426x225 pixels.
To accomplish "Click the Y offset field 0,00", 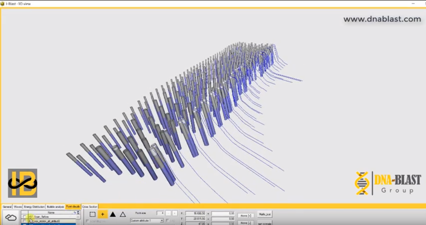I will [x=223, y=219].
